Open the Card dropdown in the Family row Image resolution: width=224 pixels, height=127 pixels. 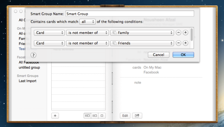click(x=49, y=33)
